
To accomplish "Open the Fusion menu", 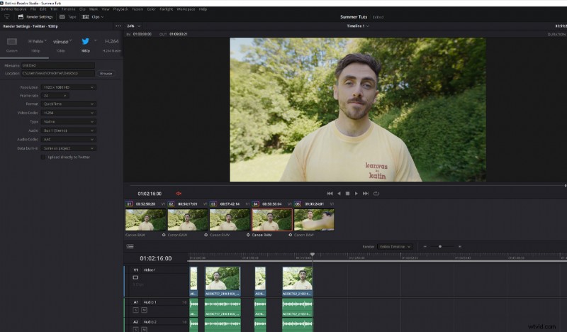I will pyautogui.click(x=137, y=9).
